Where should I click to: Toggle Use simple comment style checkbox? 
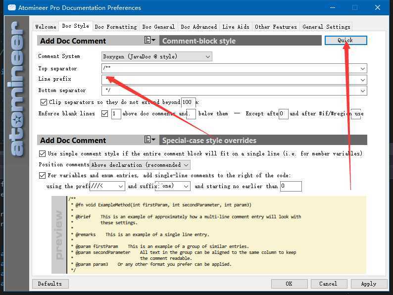click(x=42, y=153)
